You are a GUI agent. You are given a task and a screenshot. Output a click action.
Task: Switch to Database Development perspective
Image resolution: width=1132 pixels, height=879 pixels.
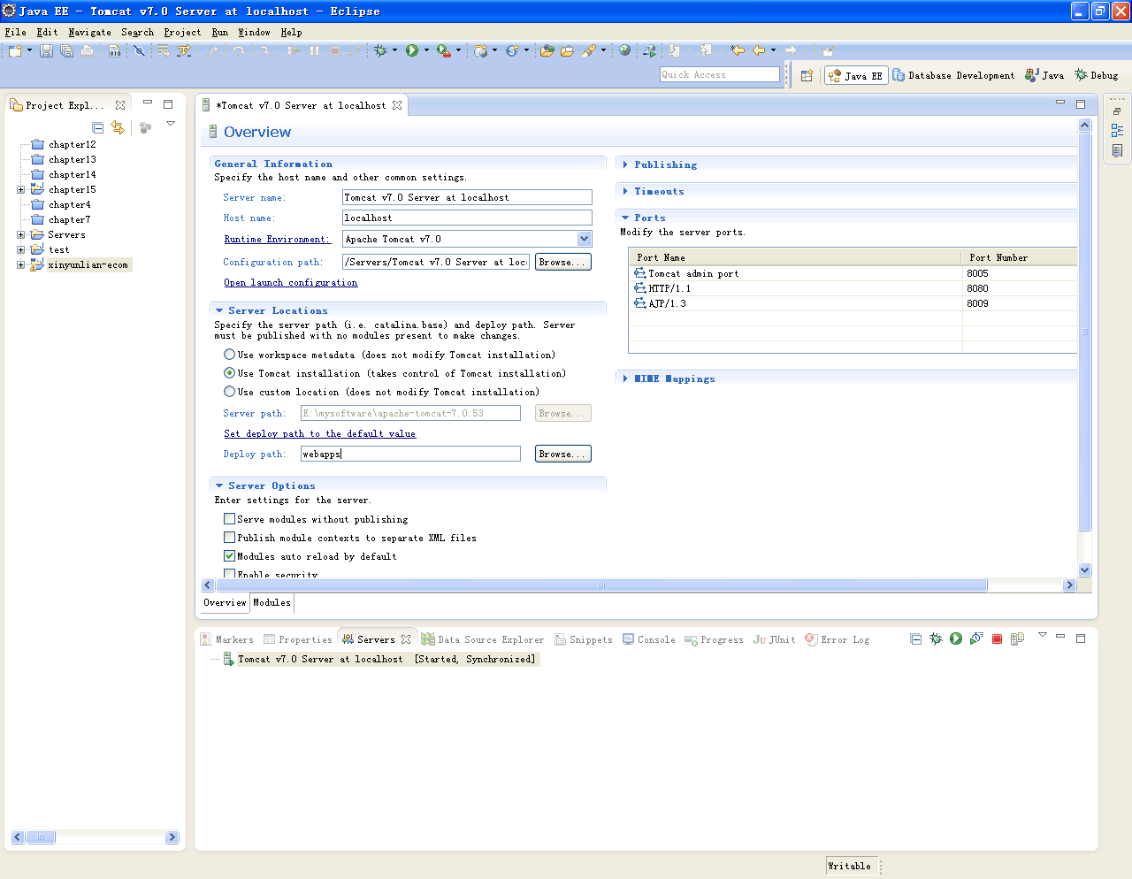click(x=953, y=76)
